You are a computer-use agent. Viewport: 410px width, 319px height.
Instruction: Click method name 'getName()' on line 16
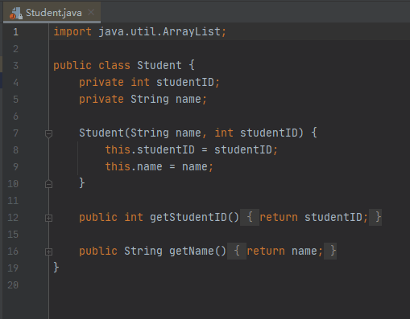tap(197, 252)
